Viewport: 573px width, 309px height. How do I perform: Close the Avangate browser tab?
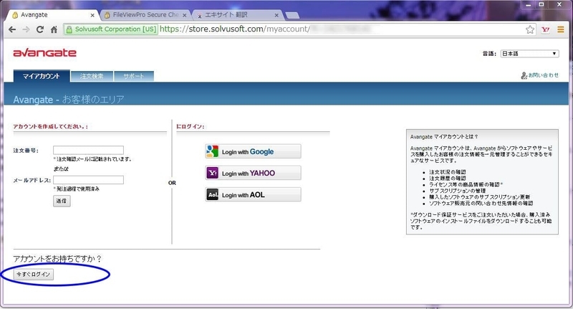pos(92,15)
